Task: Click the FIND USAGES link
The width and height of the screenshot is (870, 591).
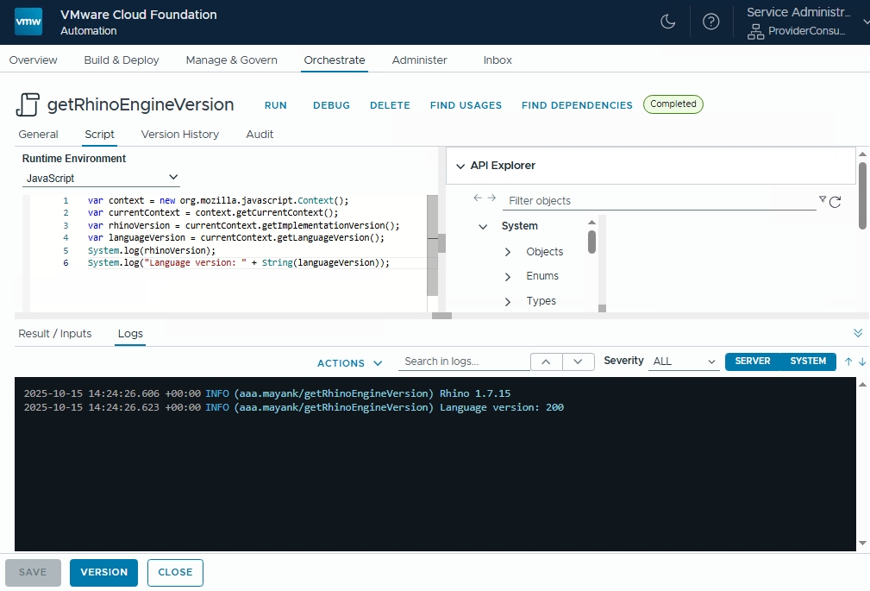Action: [465, 105]
